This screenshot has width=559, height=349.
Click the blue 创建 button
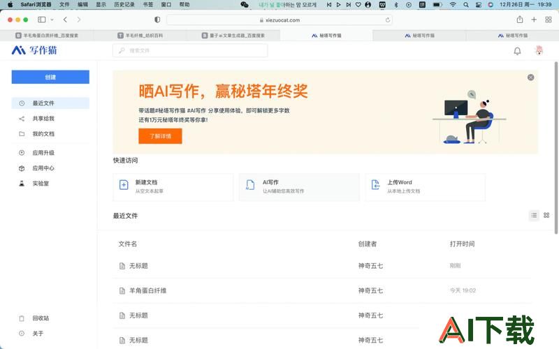click(50, 77)
